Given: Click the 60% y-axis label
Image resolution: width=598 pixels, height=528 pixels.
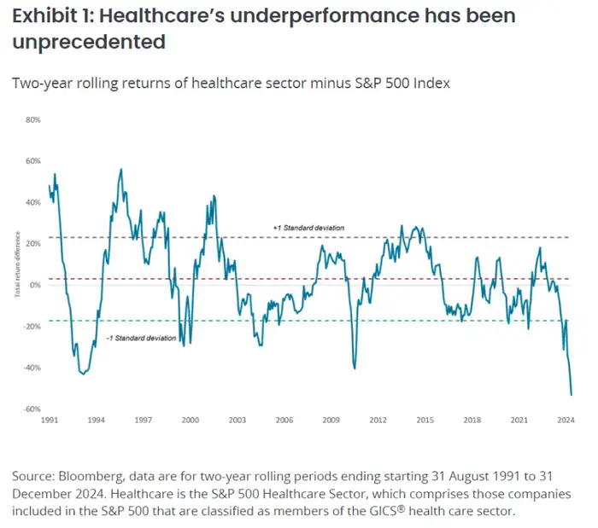Looking at the screenshot, I should 33,161.
